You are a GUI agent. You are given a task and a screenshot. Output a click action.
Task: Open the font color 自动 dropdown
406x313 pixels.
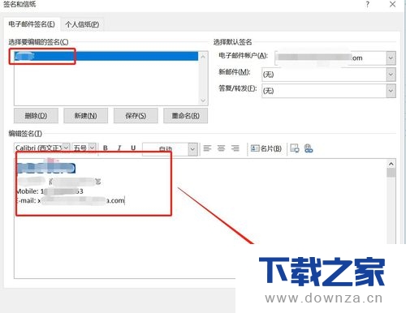pos(192,149)
